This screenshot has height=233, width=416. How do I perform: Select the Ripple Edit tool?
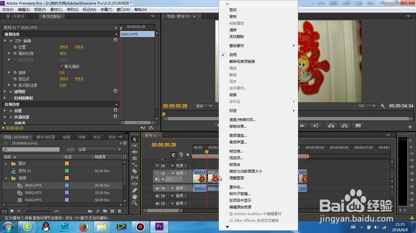tap(135, 152)
